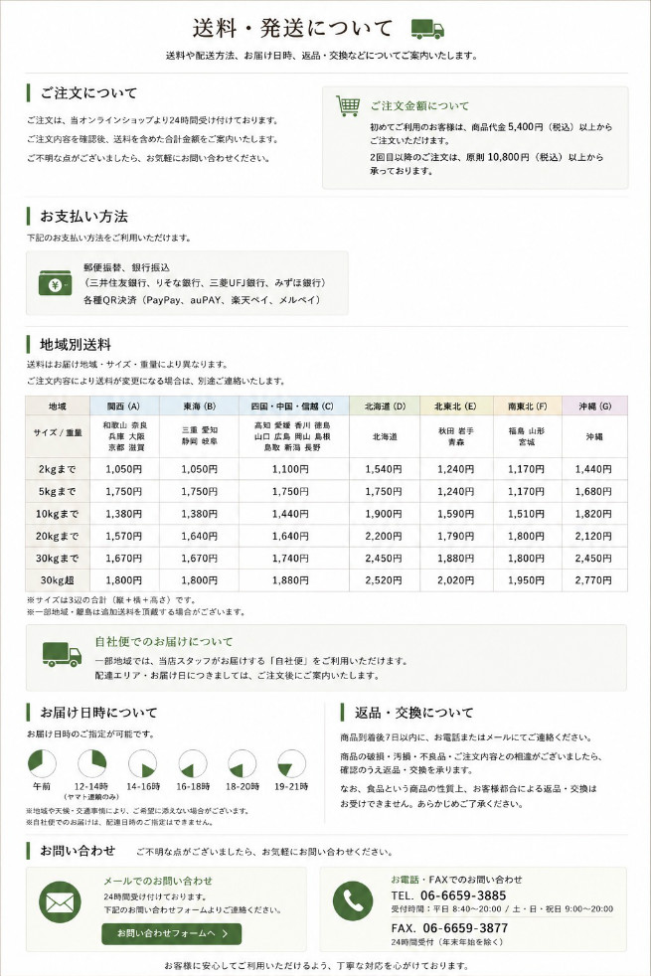Image resolution: width=651 pixels, height=976 pixels.
Task: Click the 南東北 (F) column header
Action: [x=527, y=406]
